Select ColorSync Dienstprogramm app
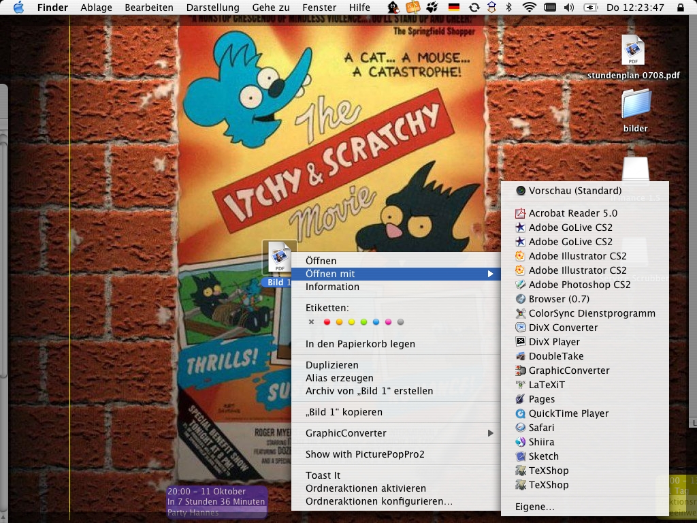Viewport: 697px width, 523px height. point(585,313)
